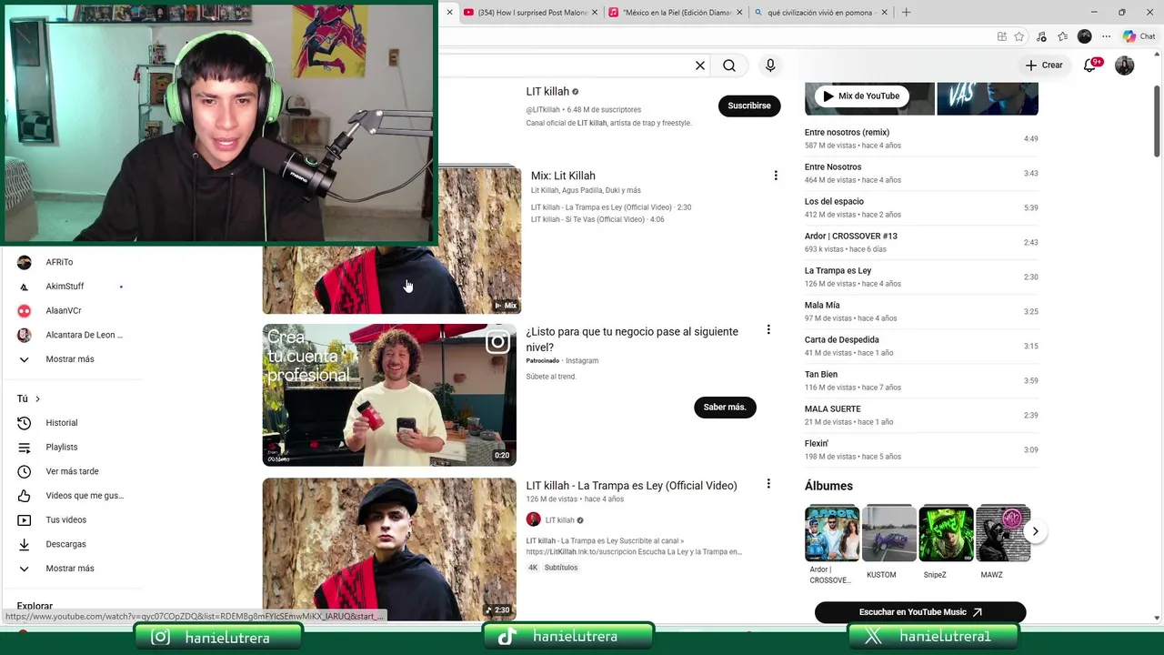The width and height of the screenshot is (1164, 655).
Task: Open the KUSTOM album cover
Action: point(888,533)
